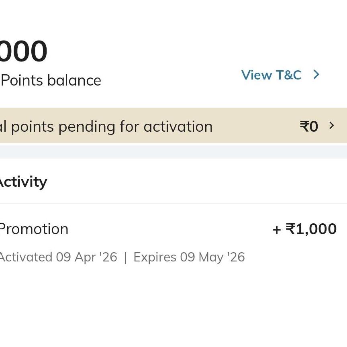The image size is (347, 347).
Task: Click the grey divider strip below banner
Action: (173, 152)
